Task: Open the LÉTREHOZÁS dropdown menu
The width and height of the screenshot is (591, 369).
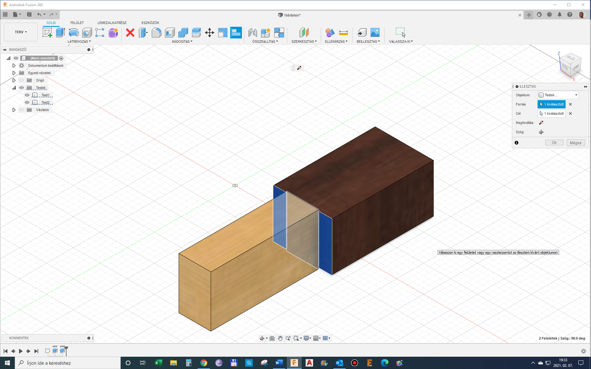Action: [x=79, y=41]
